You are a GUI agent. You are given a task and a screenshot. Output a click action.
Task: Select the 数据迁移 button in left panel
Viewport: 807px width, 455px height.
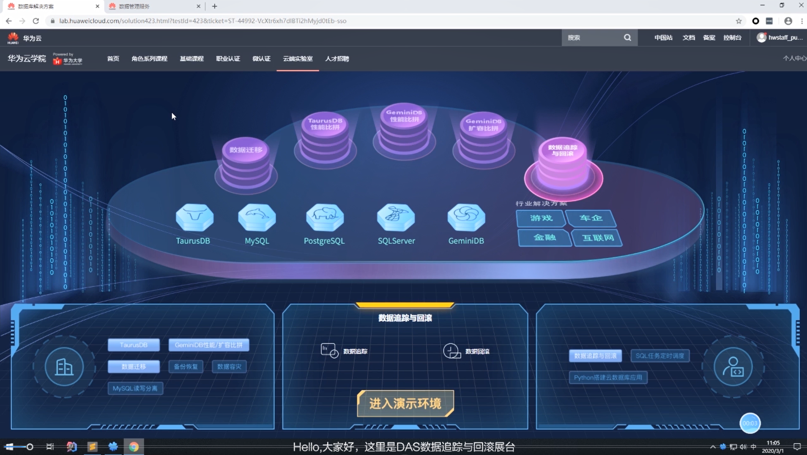tap(134, 366)
